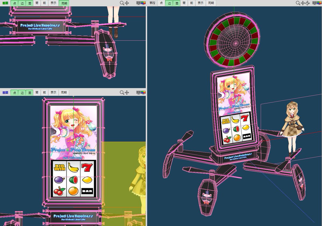Toggle 点 (points) display in bottom-left viewport

pos(14,93)
